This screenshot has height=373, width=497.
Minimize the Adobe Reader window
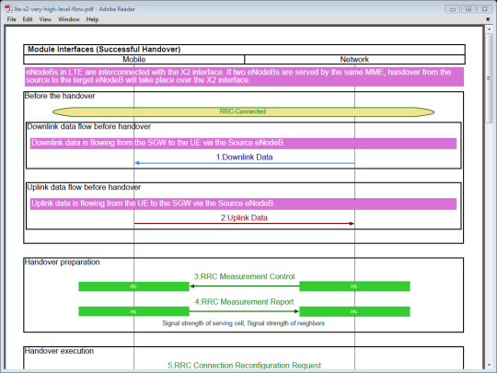point(452,9)
